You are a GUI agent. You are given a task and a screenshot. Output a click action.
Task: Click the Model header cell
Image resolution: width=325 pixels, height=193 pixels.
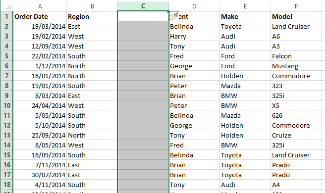pyautogui.click(x=296, y=16)
